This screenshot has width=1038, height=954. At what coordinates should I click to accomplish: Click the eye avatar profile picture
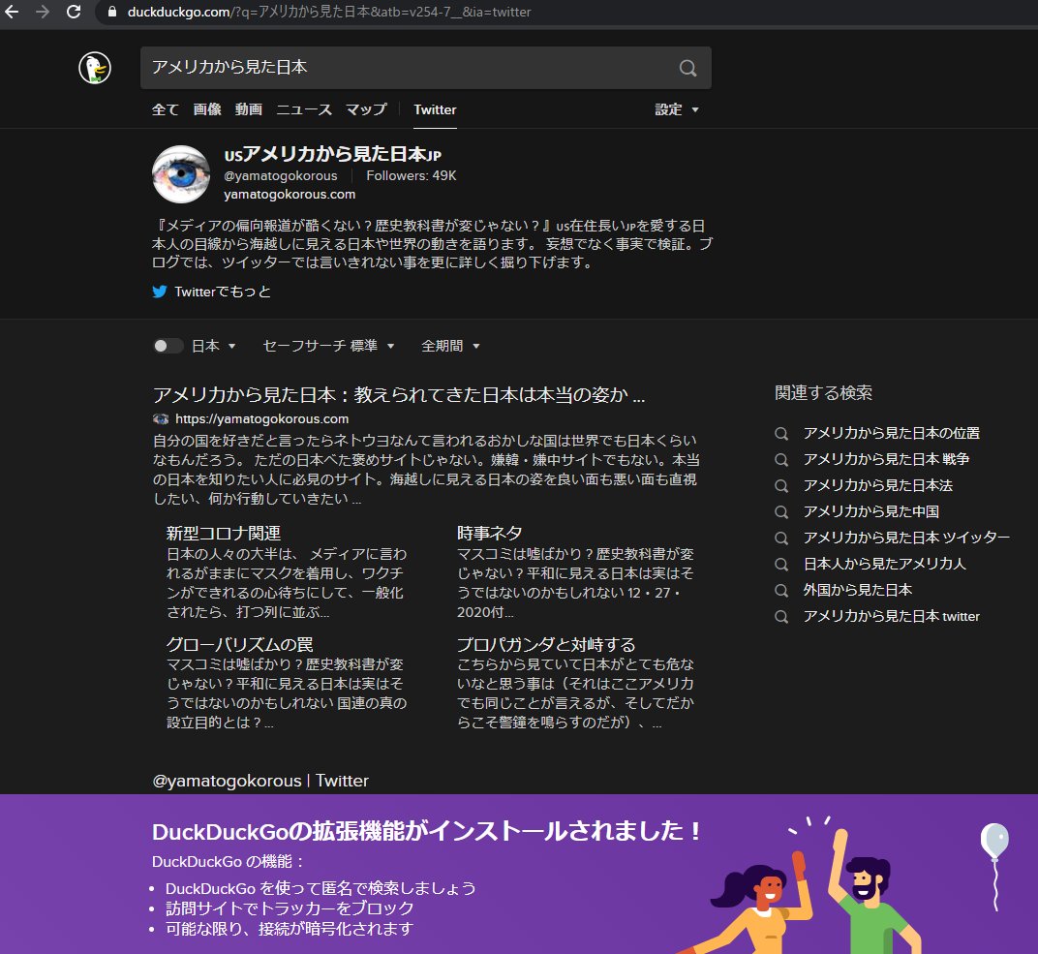[181, 174]
